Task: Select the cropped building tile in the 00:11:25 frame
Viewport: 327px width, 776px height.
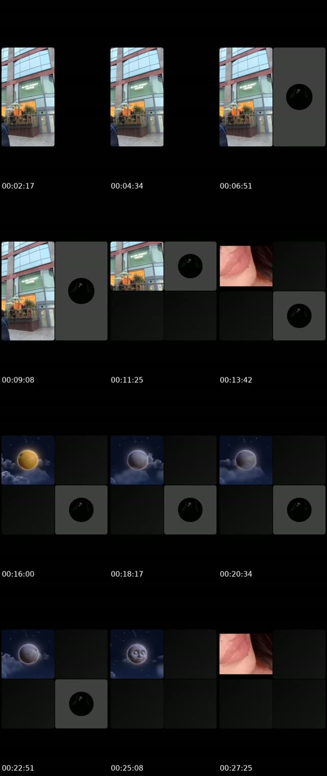Action: tap(137, 266)
